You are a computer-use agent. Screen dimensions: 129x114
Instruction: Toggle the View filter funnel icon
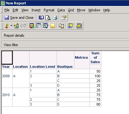[x=46, y=26]
